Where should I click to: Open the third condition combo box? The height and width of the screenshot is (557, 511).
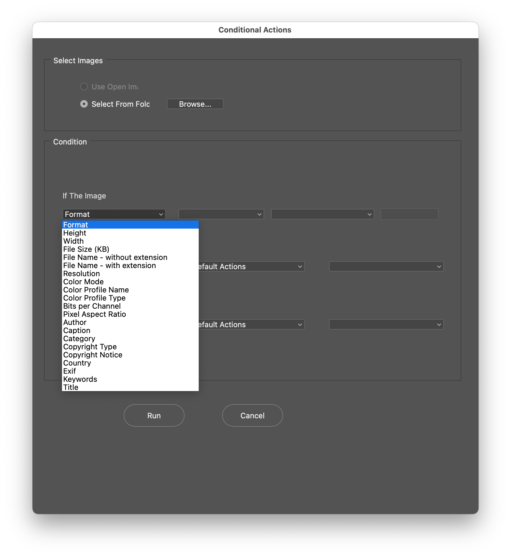(322, 214)
